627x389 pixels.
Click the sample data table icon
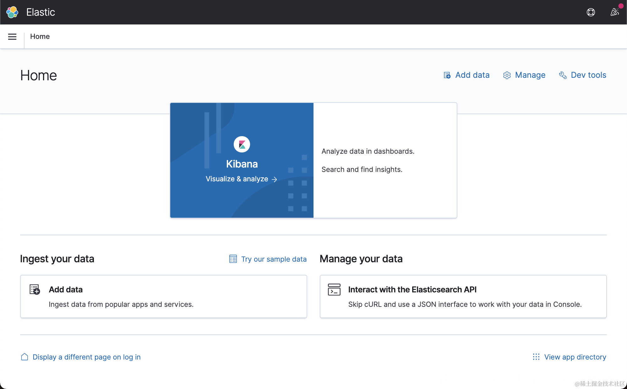click(x=233, y=259)
